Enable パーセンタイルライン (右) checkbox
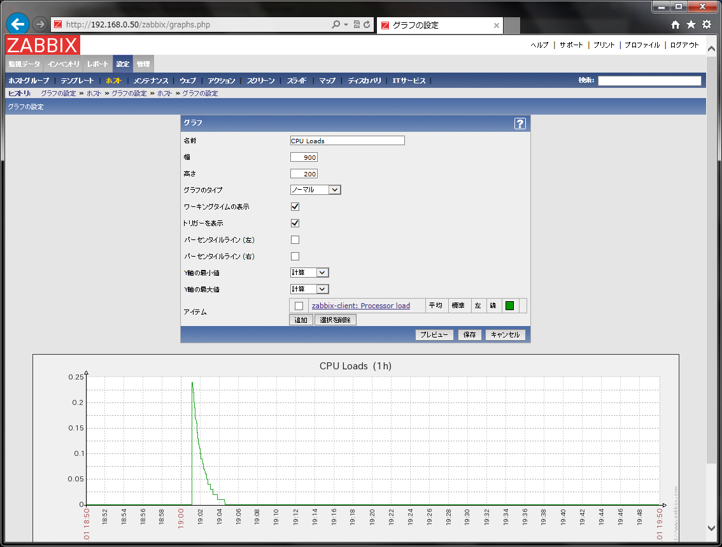This screenshot has height=547, width=722. coord(295,257)
